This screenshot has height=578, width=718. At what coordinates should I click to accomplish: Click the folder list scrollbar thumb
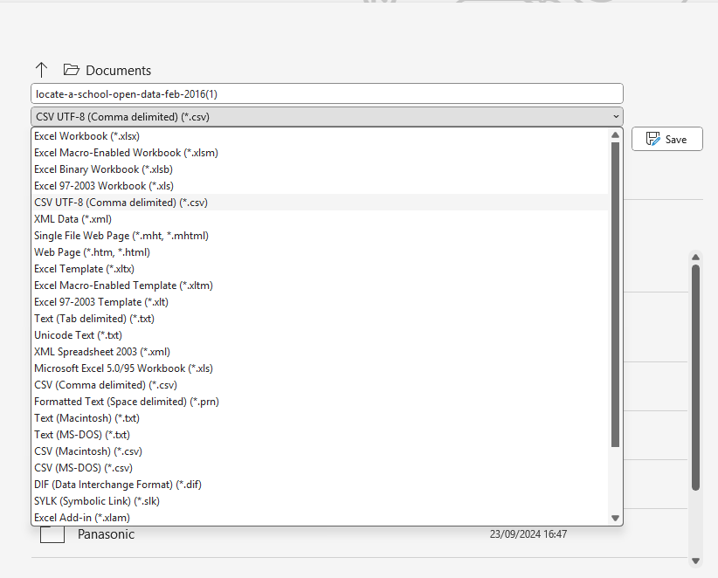tap(695, 377)
